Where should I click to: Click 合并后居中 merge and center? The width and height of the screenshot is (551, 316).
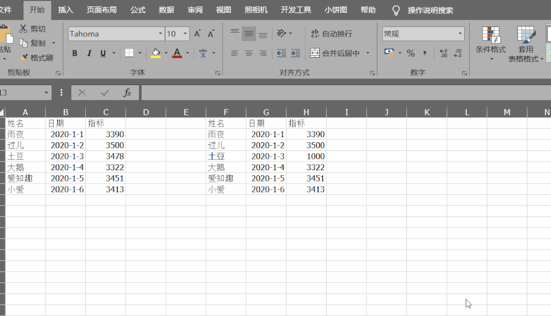tap(335, 53)
